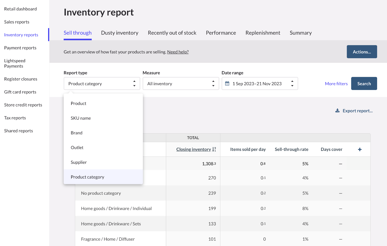
Task: Click the sort icon beside Closing inventory
Action: [x=214, y=149]
